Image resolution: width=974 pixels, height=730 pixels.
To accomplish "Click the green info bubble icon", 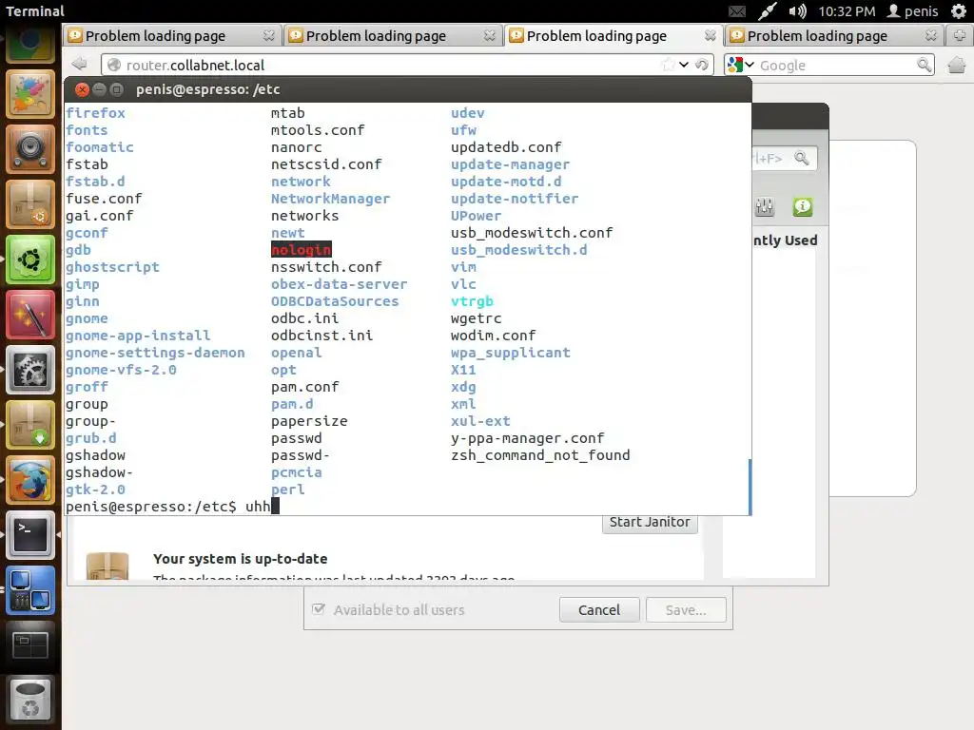I will (803, 206).
